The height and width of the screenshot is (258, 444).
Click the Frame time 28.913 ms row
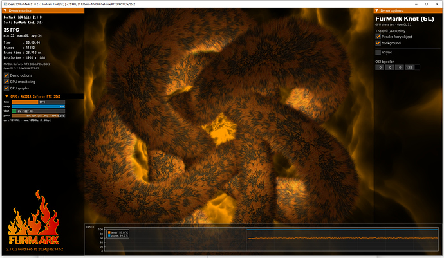23,53
